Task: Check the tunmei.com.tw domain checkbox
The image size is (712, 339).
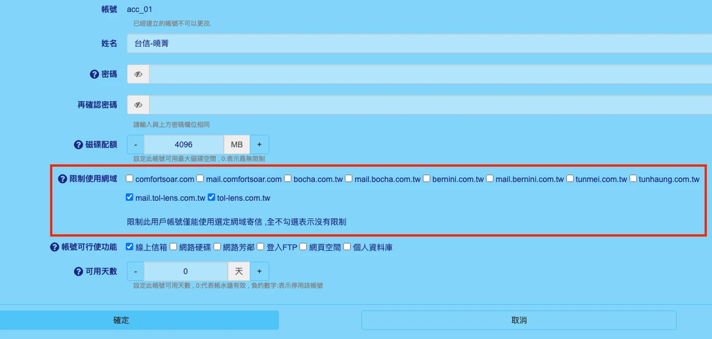Action: coord(570,178)
